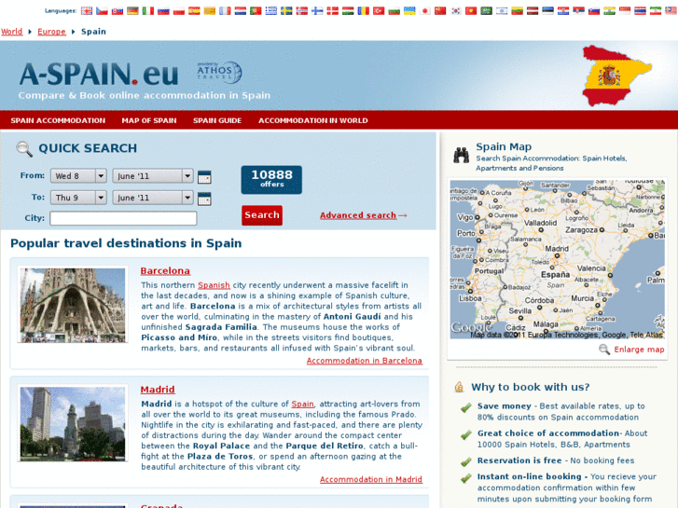The height and width of the screenshot is (508, 678).
Task: Open the To date calendar picker icon
Action: [204, 199]
